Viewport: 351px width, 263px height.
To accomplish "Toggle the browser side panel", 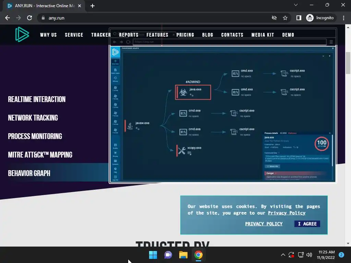I will click(x=299, y=18).
